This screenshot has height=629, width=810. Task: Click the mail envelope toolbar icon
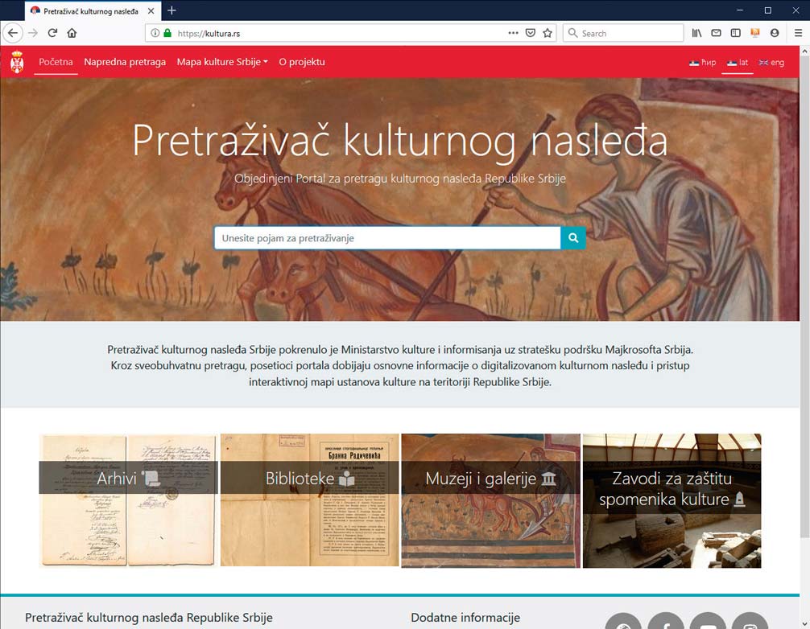tap(716, 33)
